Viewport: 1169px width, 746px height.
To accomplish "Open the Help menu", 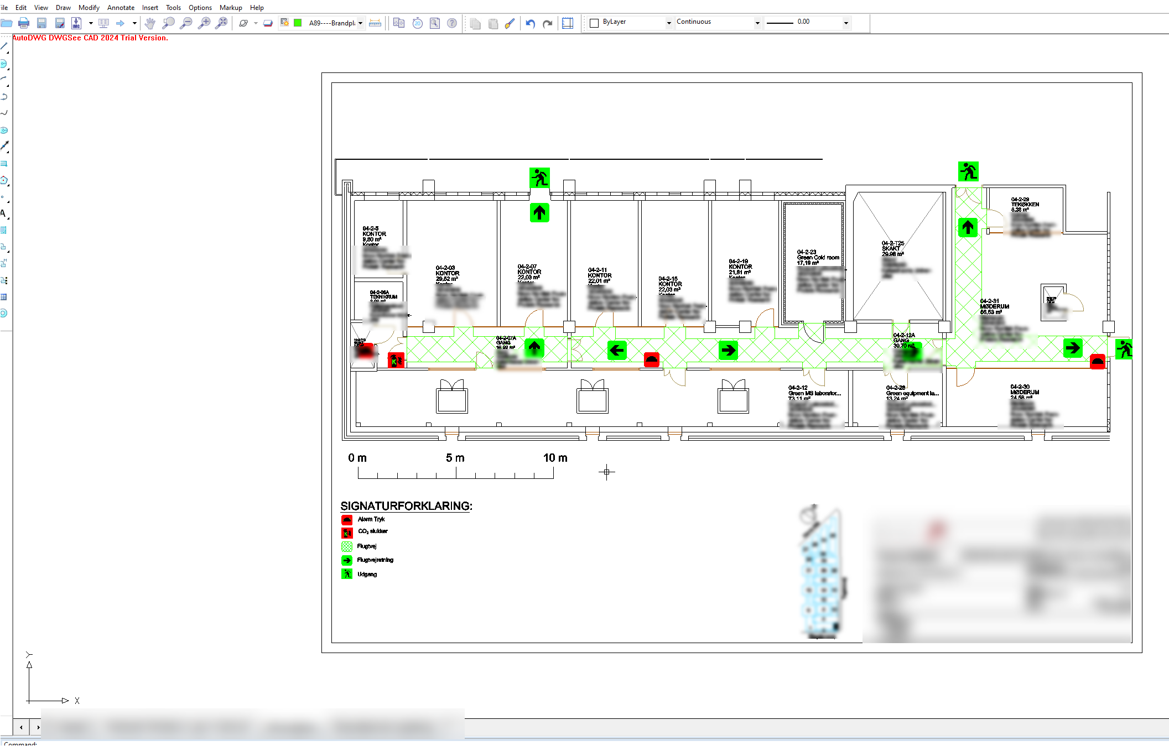I will coord(257,8).
